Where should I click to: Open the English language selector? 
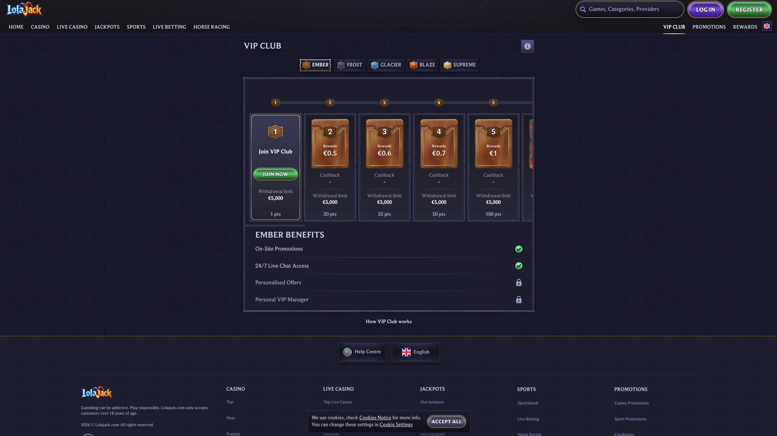click(415, 352)
